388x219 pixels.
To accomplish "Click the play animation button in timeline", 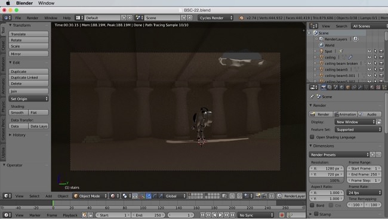I will click(220, 215).
